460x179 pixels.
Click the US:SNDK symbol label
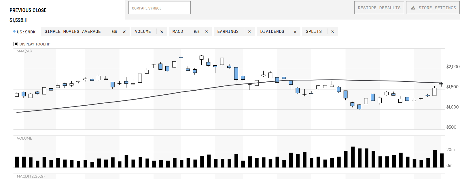coord(26,32)
